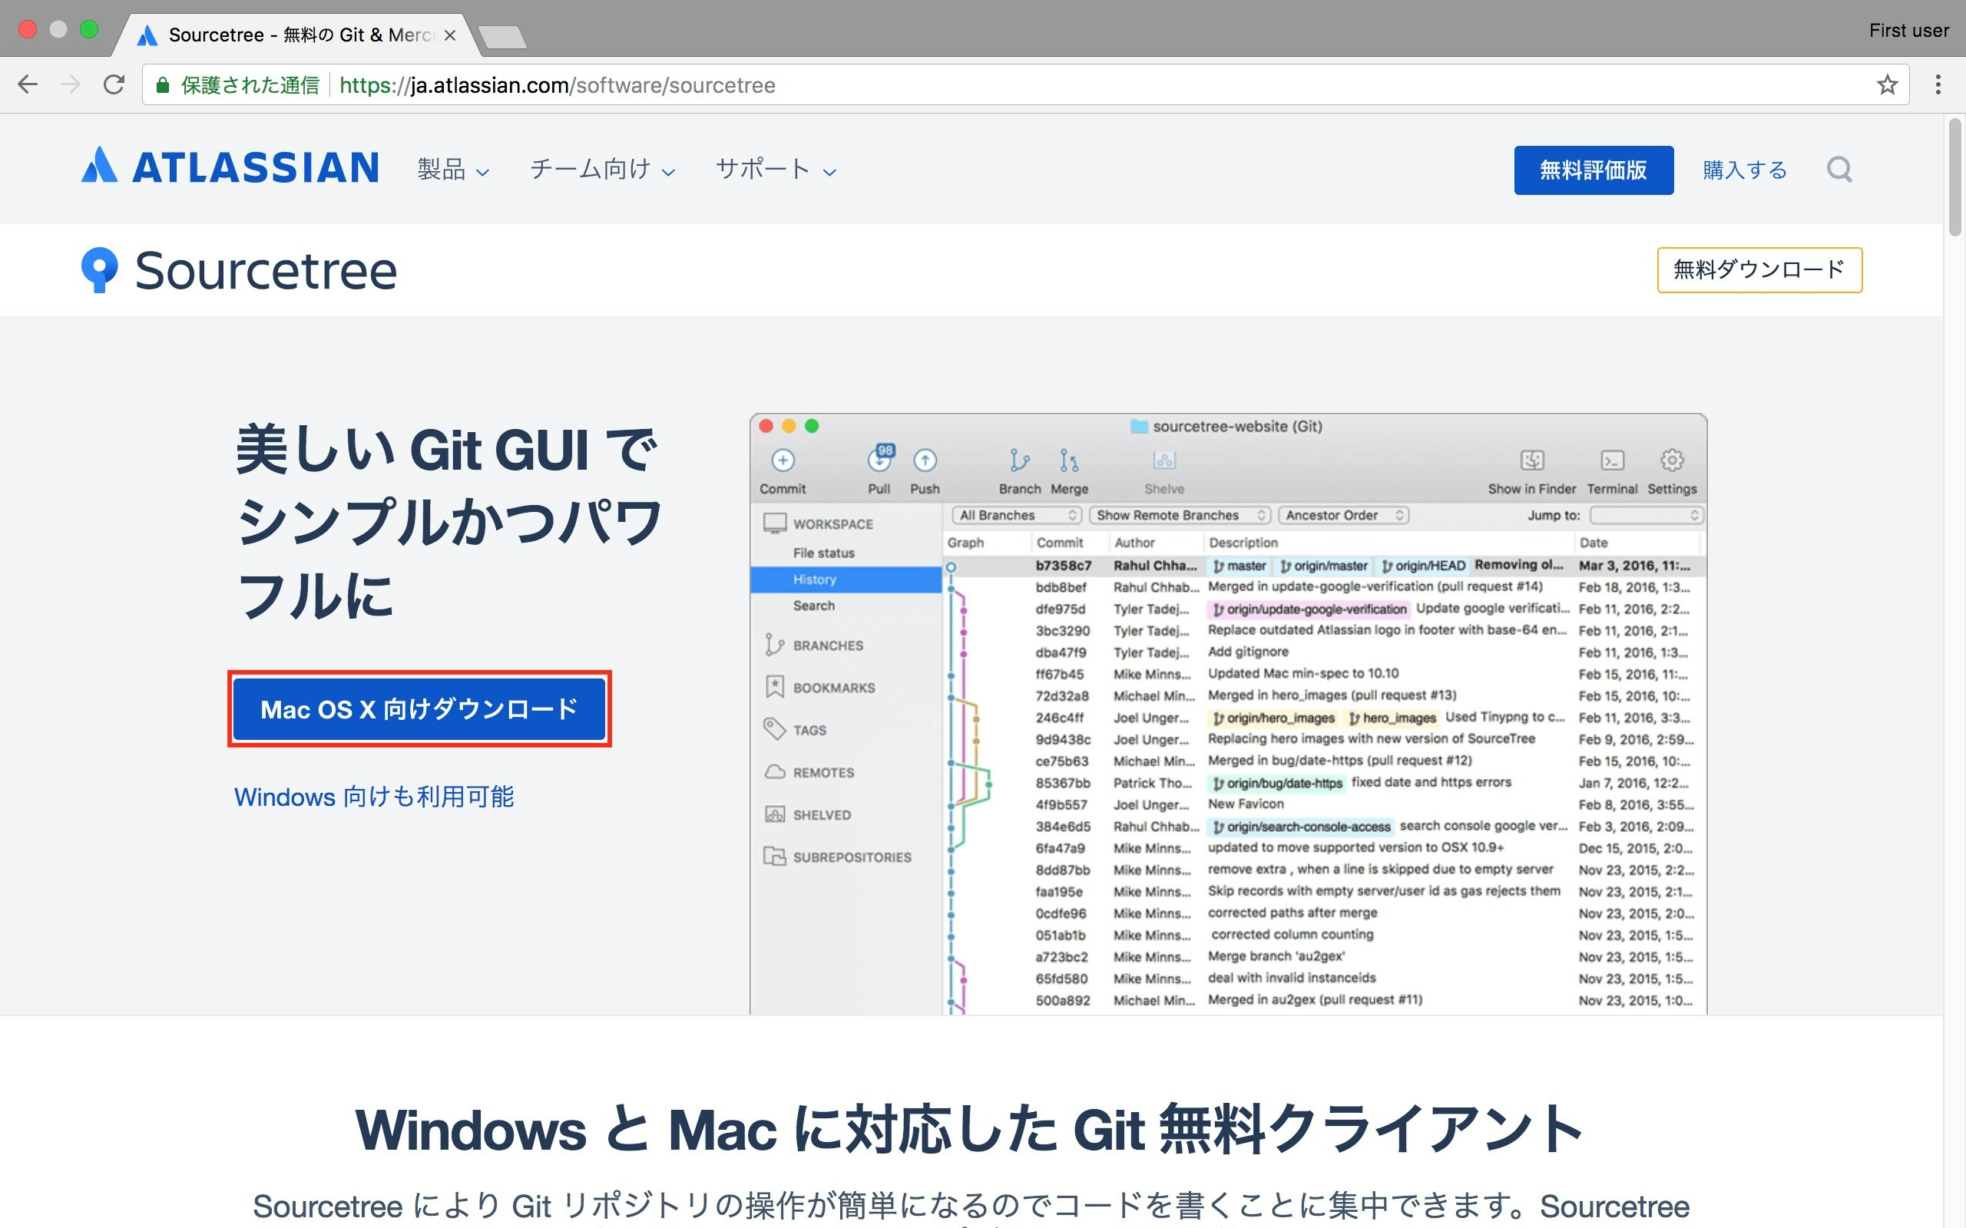Select the commit described as 'Add gitignore'

[1324, 652]
